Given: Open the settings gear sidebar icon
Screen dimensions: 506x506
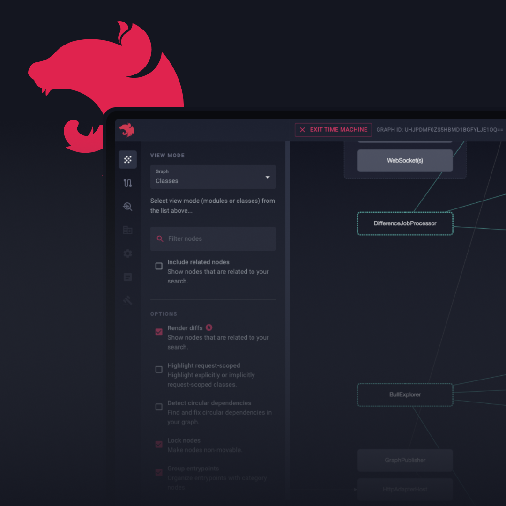Looking at the screenshot, I should coord(128,253).
